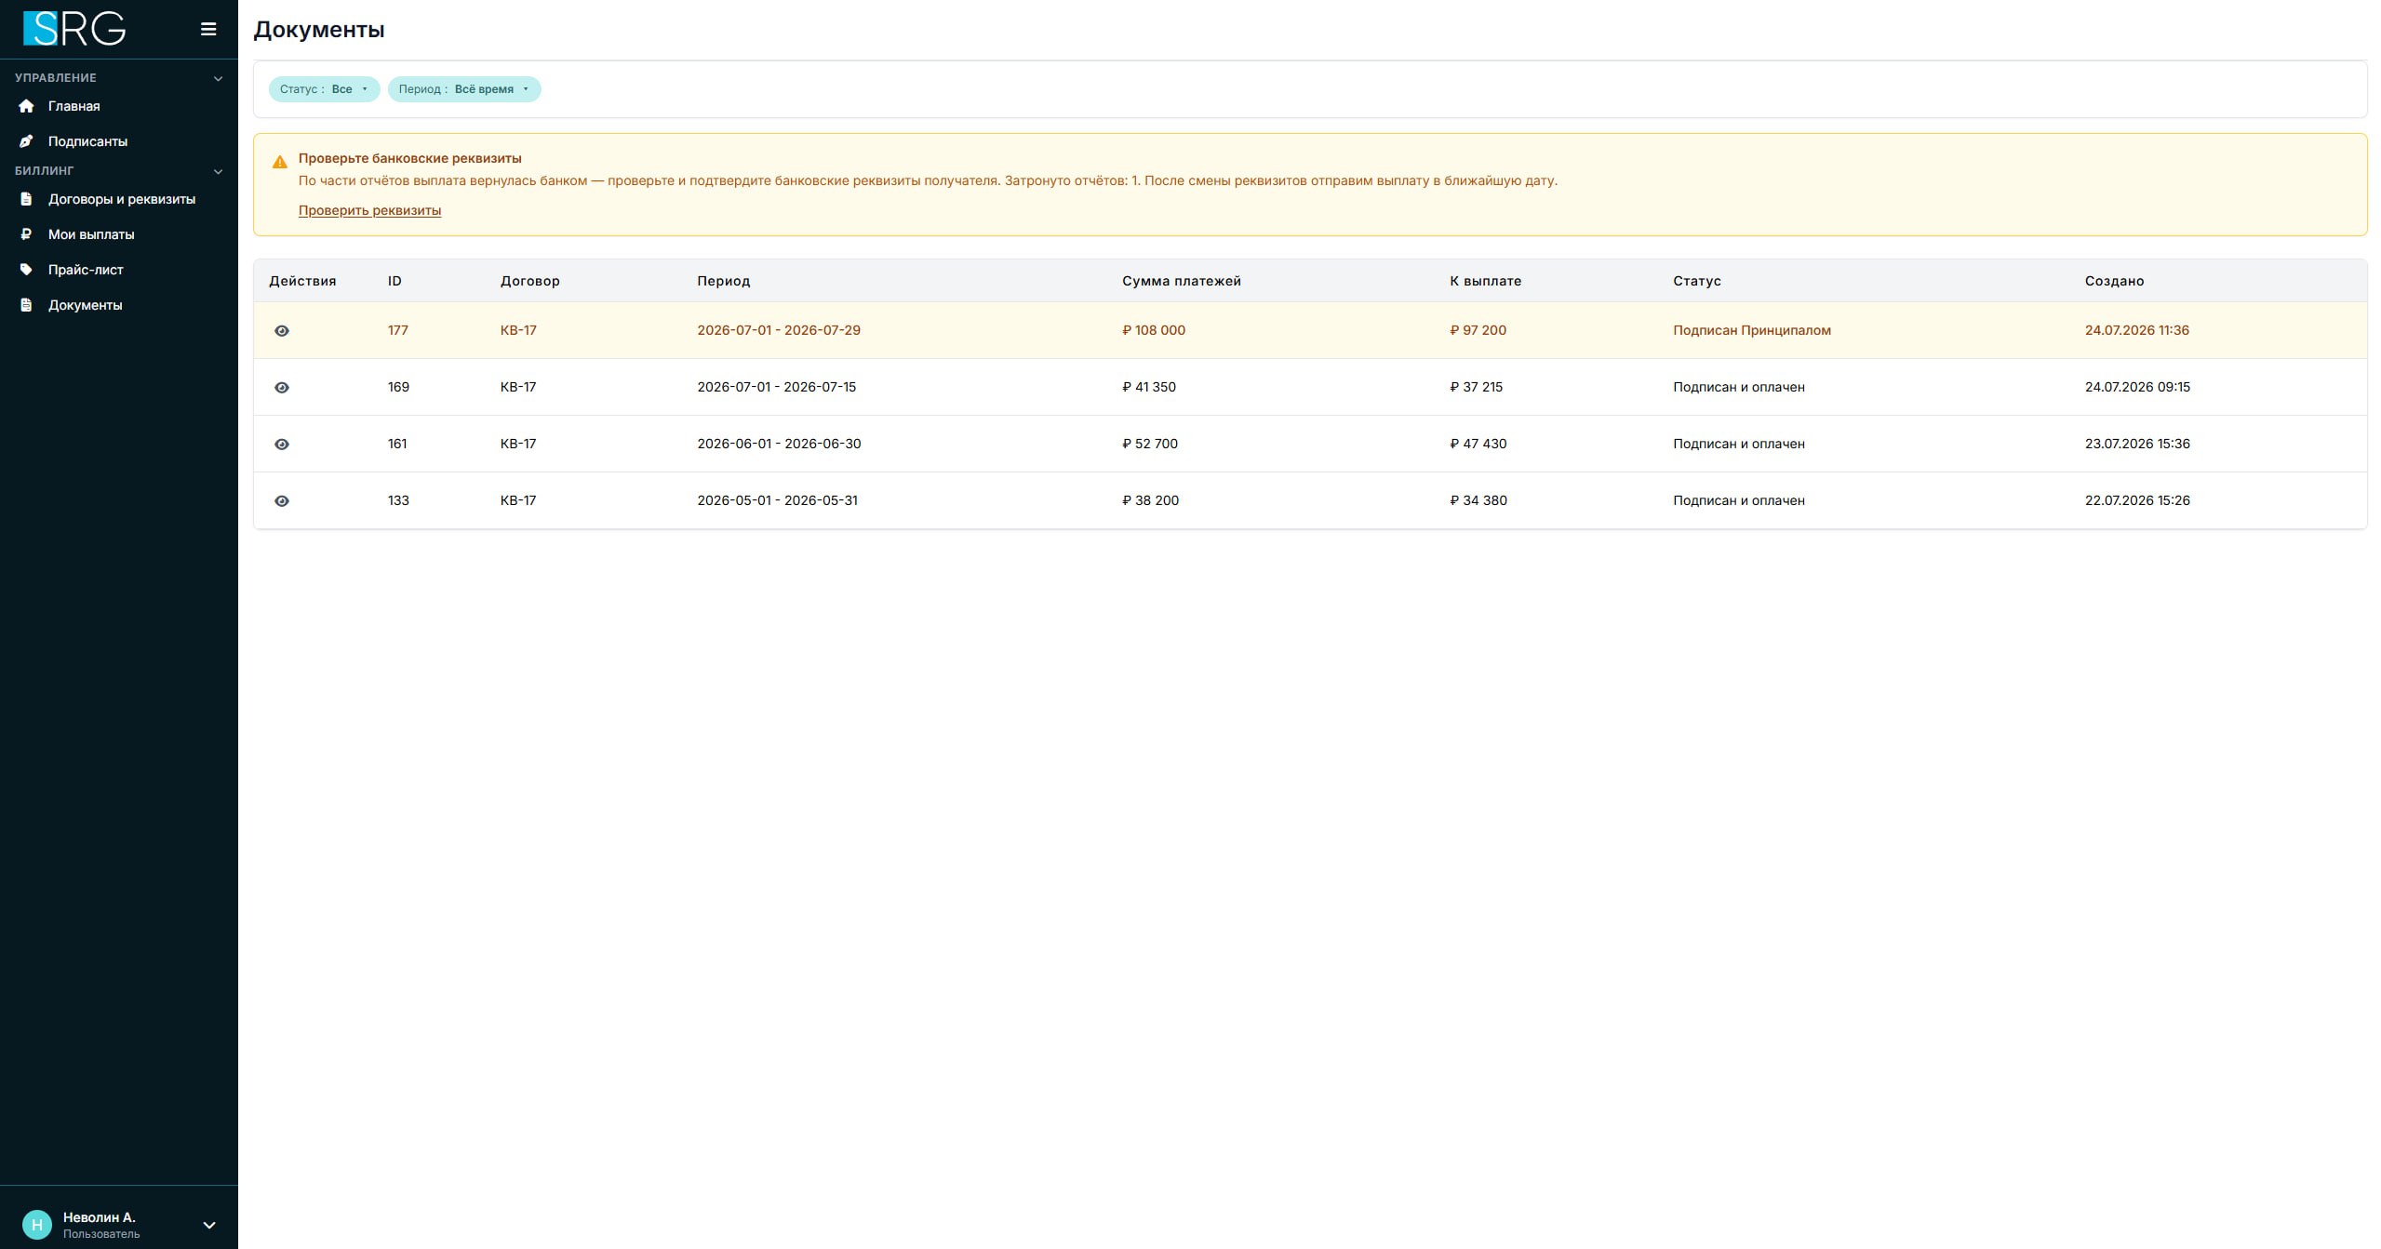Open Договоры и реквизиты section
Viewport: 2381px width, 1249px height.
tap(122, 199)
